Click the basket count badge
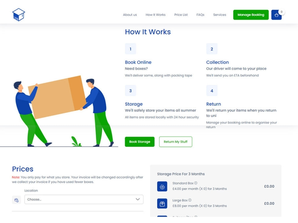The image size is (298, 223). tap(282, 12)
